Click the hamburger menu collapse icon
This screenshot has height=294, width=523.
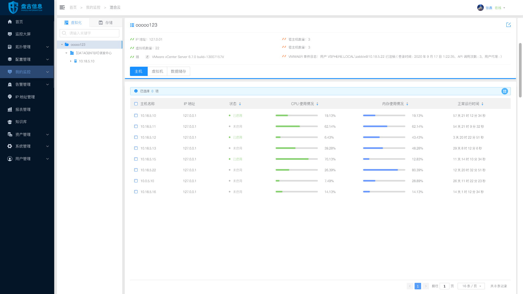click(62, 7)
